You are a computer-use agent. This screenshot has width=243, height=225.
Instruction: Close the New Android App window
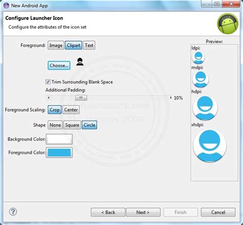[x=231, y=4]
